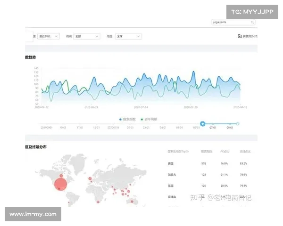Select the 08-01 timeline marker

(x=230, y=128)
